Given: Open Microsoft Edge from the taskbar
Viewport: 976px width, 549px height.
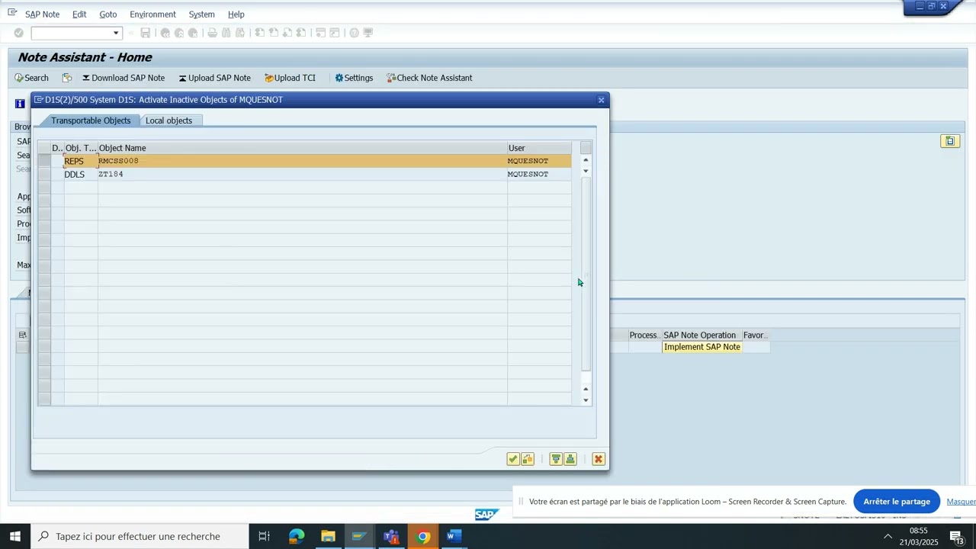Looking at the screenshot, I should point(297,537).
